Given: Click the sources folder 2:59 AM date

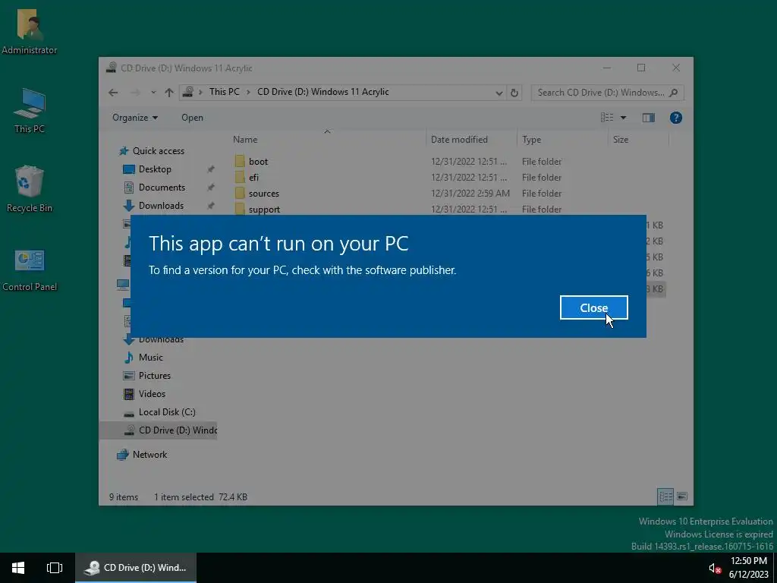Looking at the screenshot, I should (x=470, y=194).
